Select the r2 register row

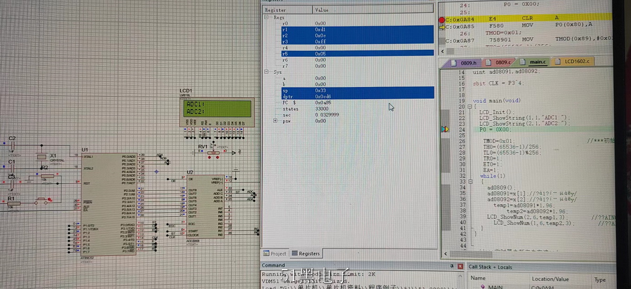358,36
